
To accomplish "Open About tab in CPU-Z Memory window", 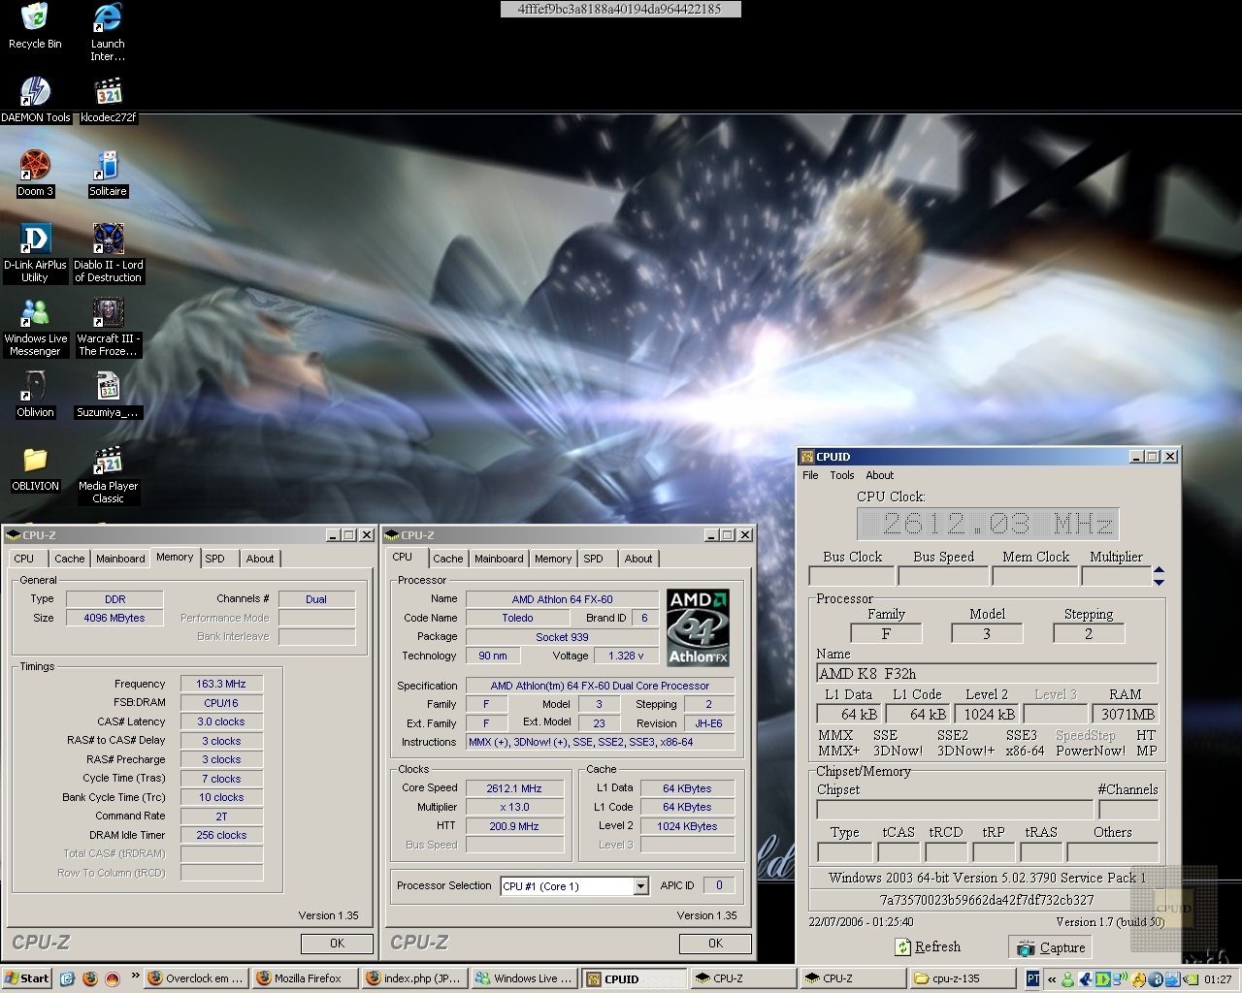I will 259,559.
